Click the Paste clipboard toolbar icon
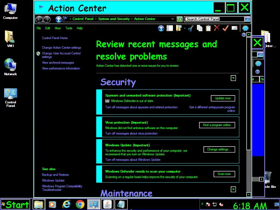This screenshot has width=280, height=210. (x=208, y=28)
